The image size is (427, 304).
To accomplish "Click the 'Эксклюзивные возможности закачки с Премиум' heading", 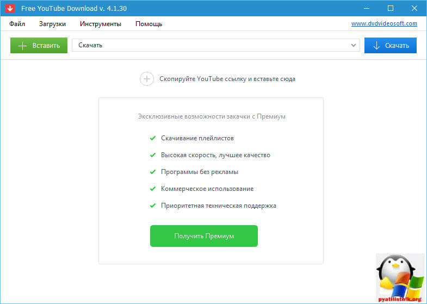I will [x=212, y=116].
